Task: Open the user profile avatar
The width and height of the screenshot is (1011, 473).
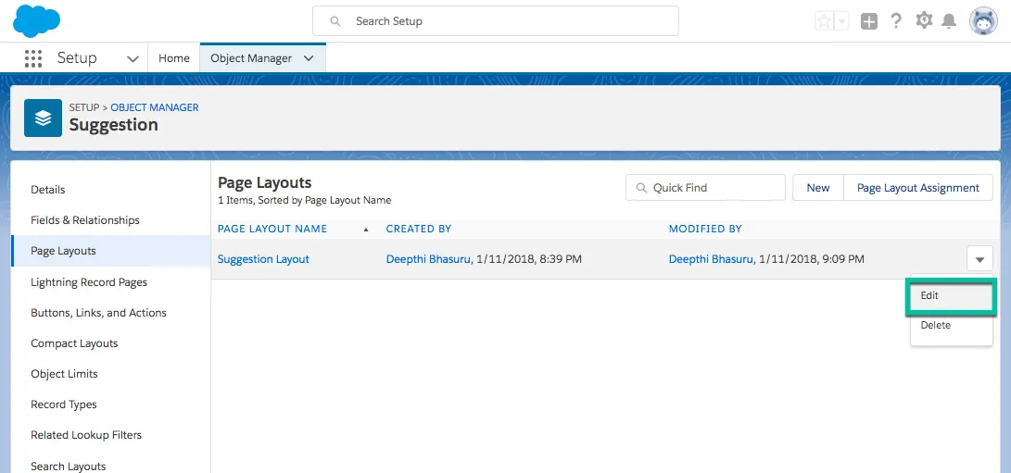Action: pyautogui.click(x=983, y=21)
